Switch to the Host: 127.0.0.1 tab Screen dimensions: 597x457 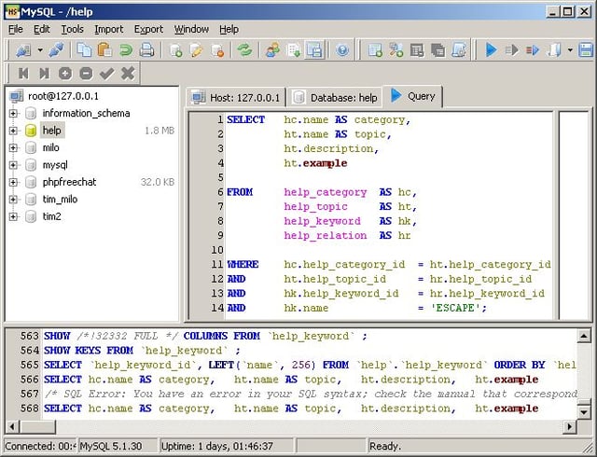coord(236,98)
